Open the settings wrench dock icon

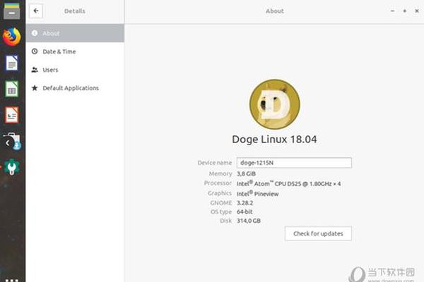coord(11,167)
